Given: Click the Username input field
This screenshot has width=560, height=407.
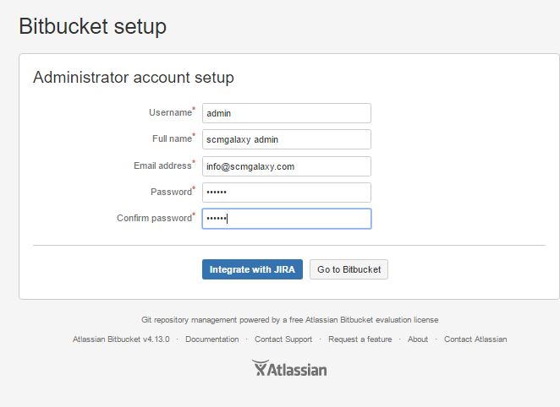Looking at the screenshot, I should (x=286, y=113).
